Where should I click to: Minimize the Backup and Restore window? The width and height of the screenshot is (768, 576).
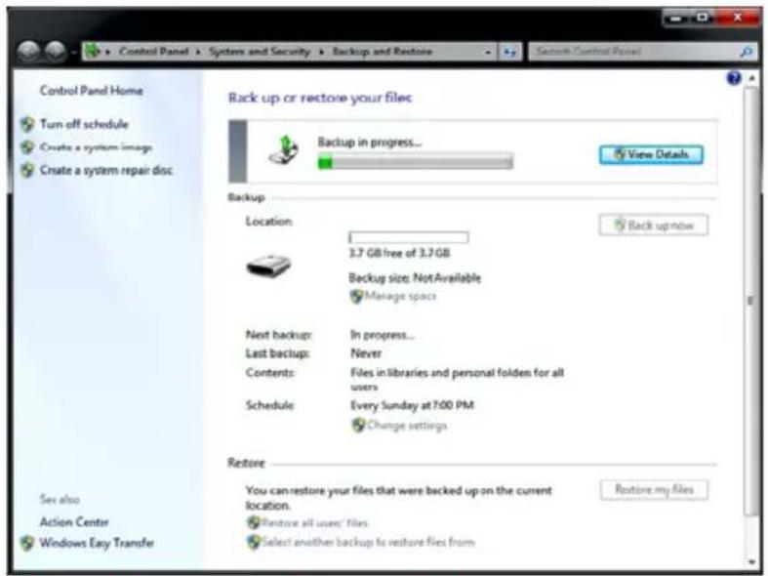point(676,19)
